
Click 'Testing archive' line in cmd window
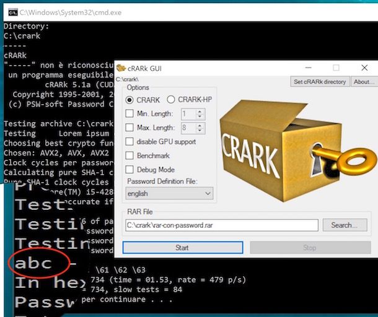coord(59,124)
